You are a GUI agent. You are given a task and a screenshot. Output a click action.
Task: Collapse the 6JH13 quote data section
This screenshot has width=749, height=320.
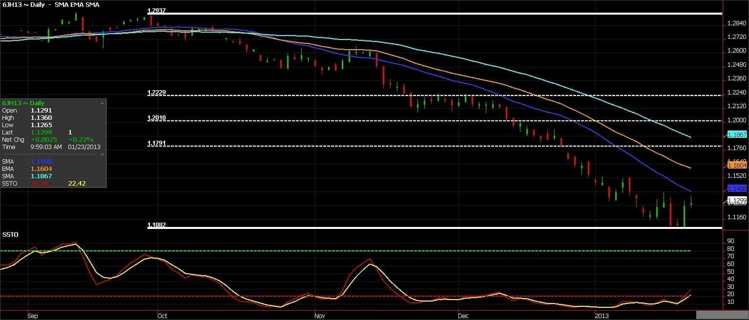[x=102, y=103]
